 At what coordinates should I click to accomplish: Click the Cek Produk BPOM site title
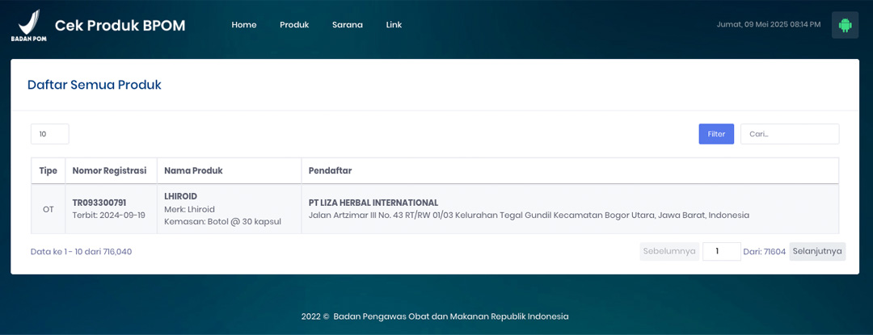(x=120, y=26)
